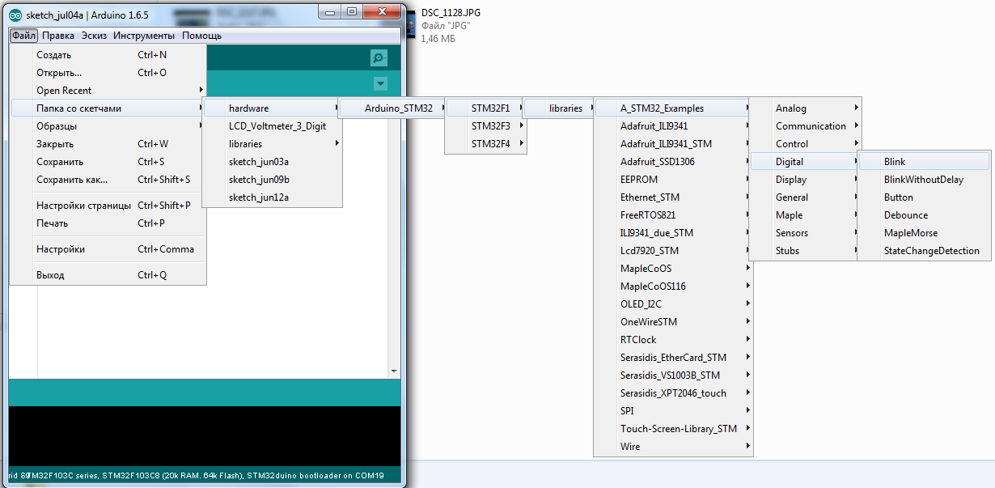
Task: Expand Папка со скетчами submenu
Action: [x=108, y=108]
